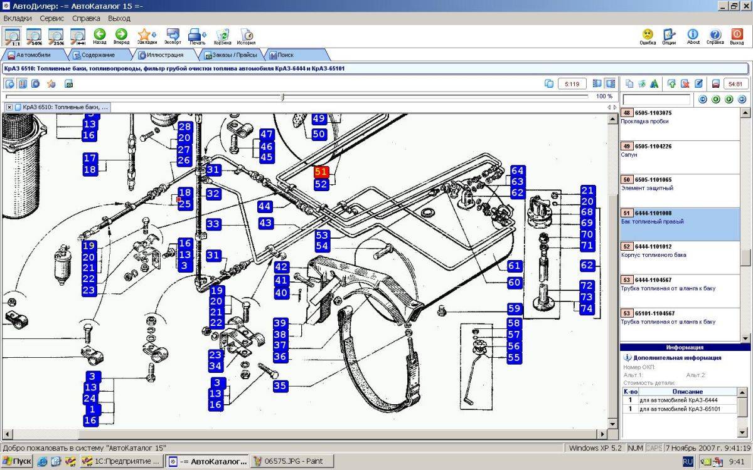Click the copy icon in parts panel toolbar
Image resolution: width=753 pixels, height=470 pixels.
tap(629, 83)
